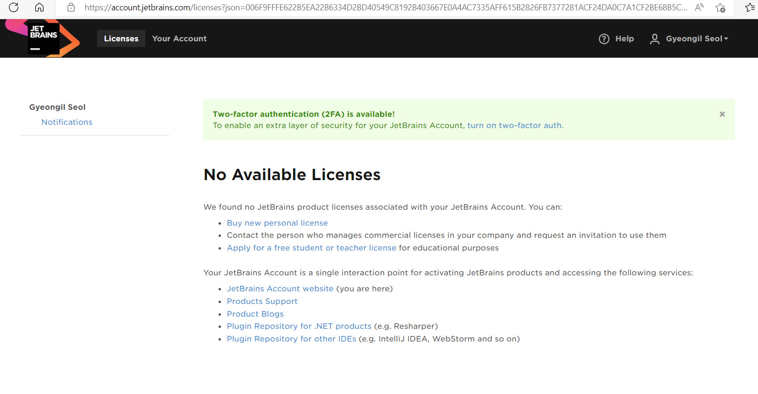Apply for free student or teacher license
The image size is (758, 394).
tap(311, 248)
